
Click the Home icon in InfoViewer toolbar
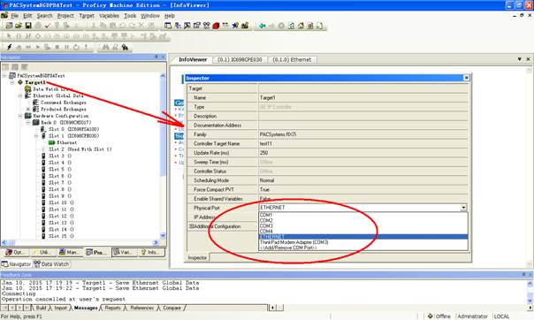point(301,26)
